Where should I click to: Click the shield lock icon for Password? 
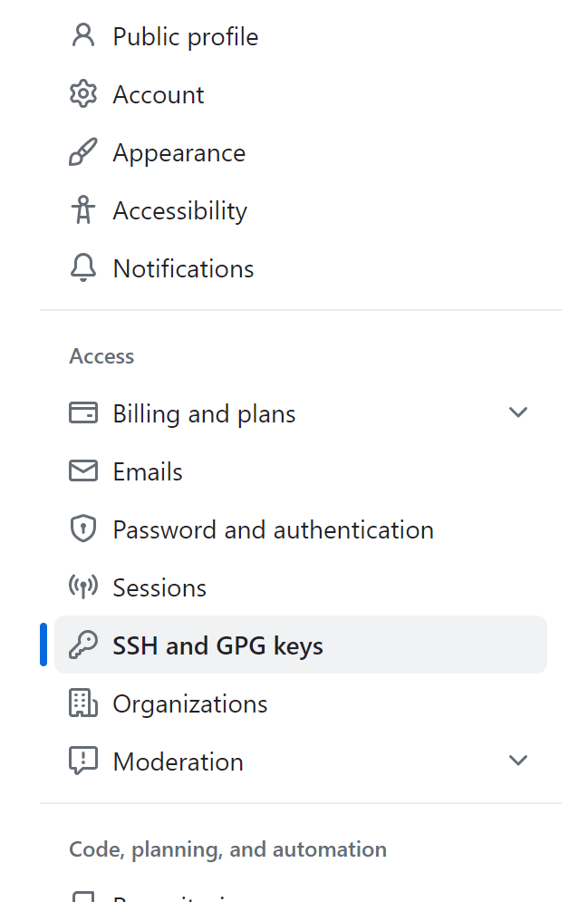tap(83, 529)
